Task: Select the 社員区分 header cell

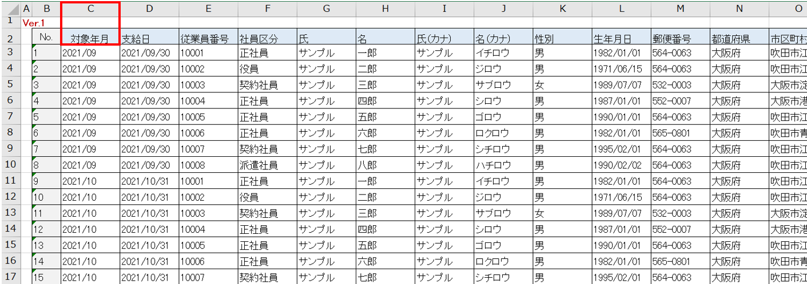Action: pos(267,38)
